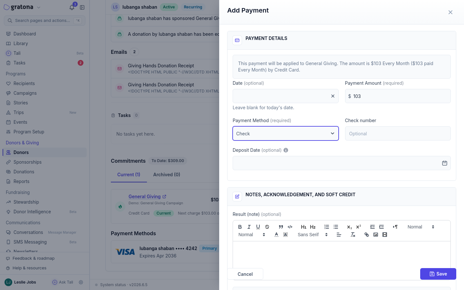This screenshot has height=290, width=464.
Task: Go to Recipients
Action: point(44,83)
